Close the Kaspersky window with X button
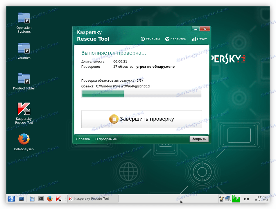This screenshot has height=209, width=276. tap(205, 29)
